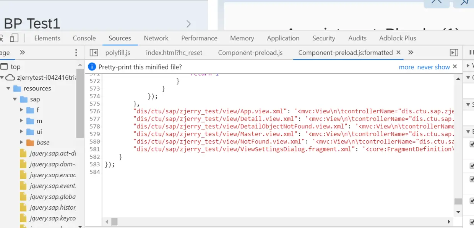Image resolution: width=474 pixels, height=228 pixels.
Task: Collapse the resources folder
Action: pos(9,88)
